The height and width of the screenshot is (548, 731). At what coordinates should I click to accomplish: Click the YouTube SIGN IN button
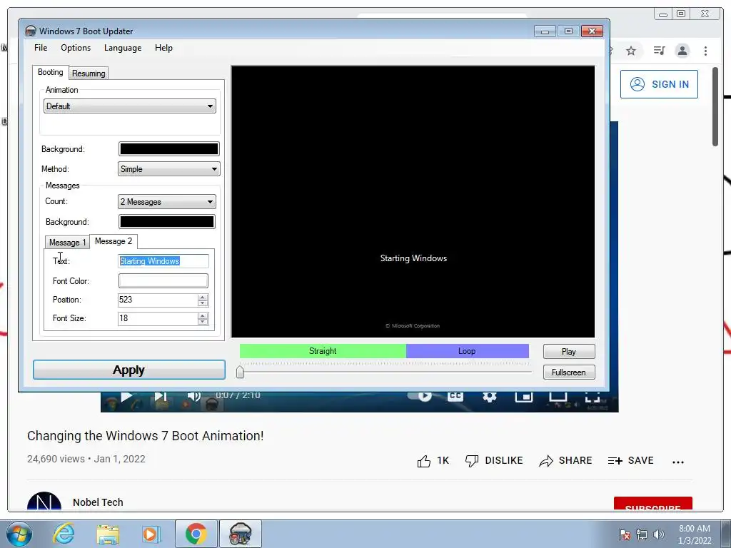point(659,84)
